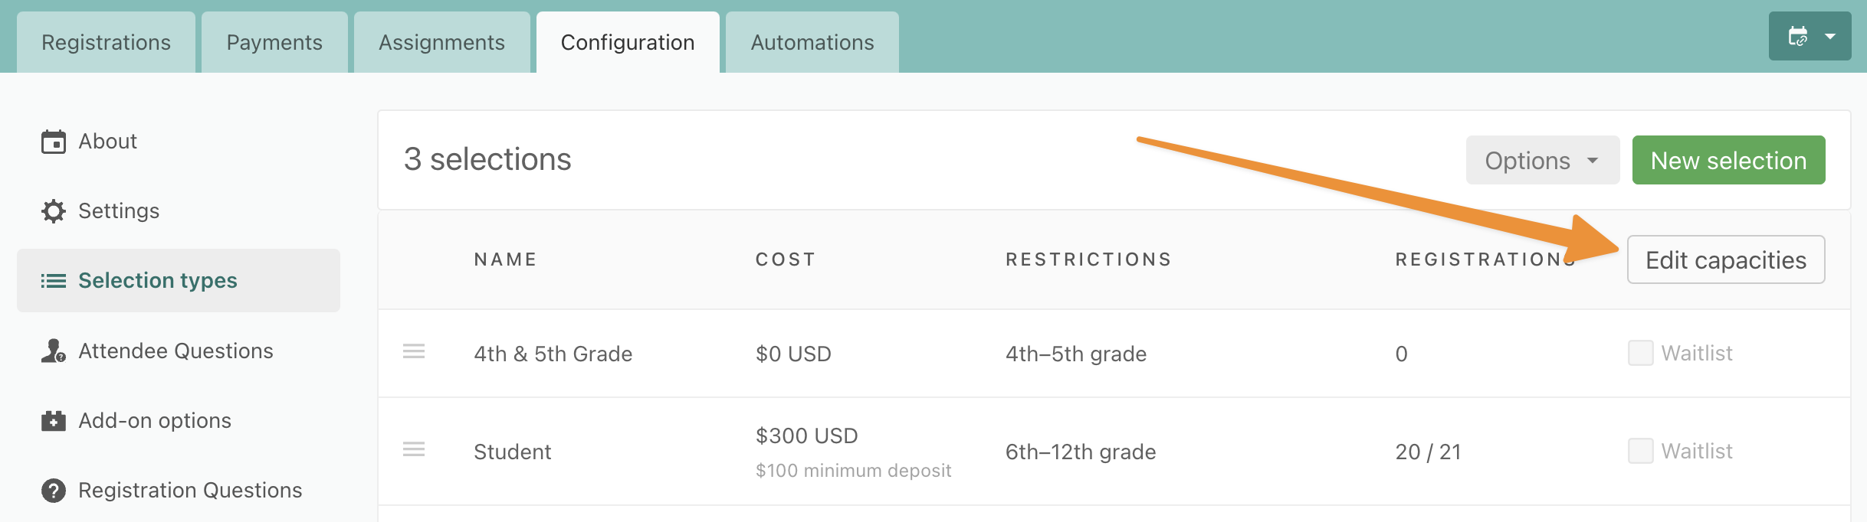Click the About calendar icon
This screenshot has height=522, width=1867.
click(x=54, y=142)
